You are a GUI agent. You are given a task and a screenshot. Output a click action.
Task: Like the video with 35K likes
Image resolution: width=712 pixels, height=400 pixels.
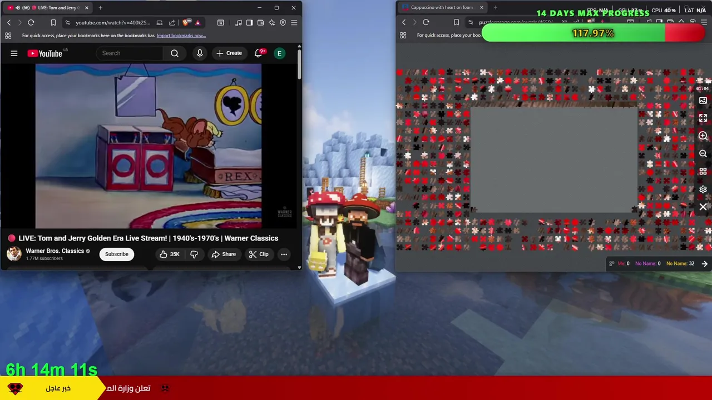pyautogui.click(x=169, y=254)
